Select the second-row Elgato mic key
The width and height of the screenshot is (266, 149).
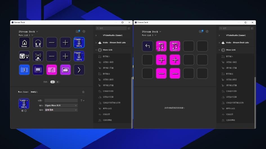click(x=79, y=56)
